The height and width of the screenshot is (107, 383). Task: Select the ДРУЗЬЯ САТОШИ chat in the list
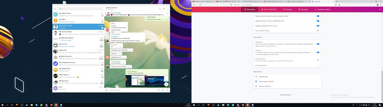pos(78,27)
